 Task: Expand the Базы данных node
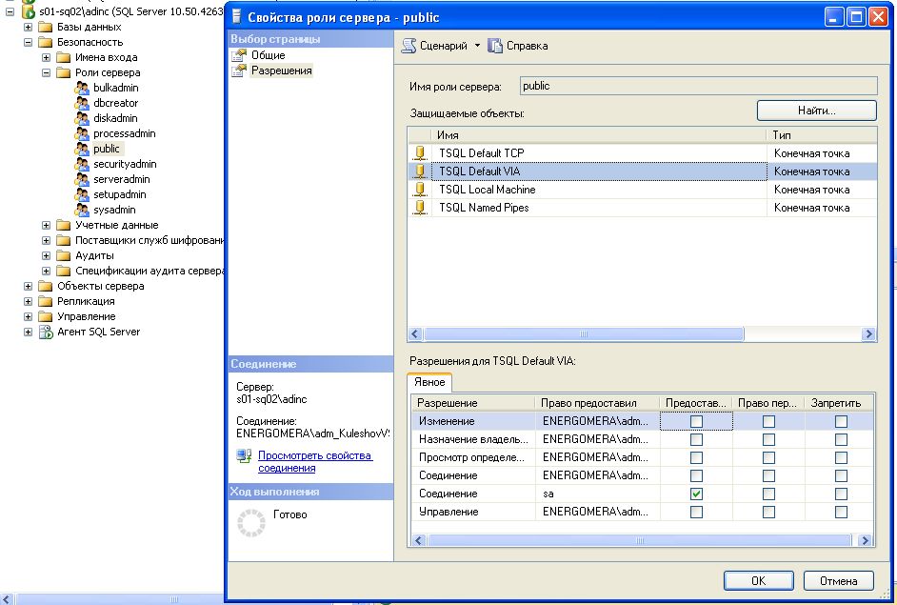[x=28, y=27]
